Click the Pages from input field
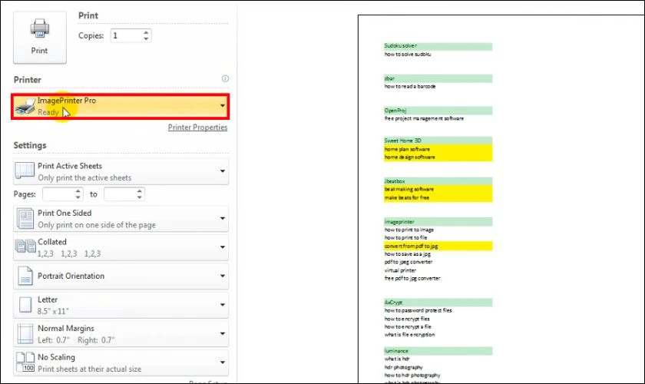This screenshot has width=645, height=384. pyautogui.click(x=58, y=194)
